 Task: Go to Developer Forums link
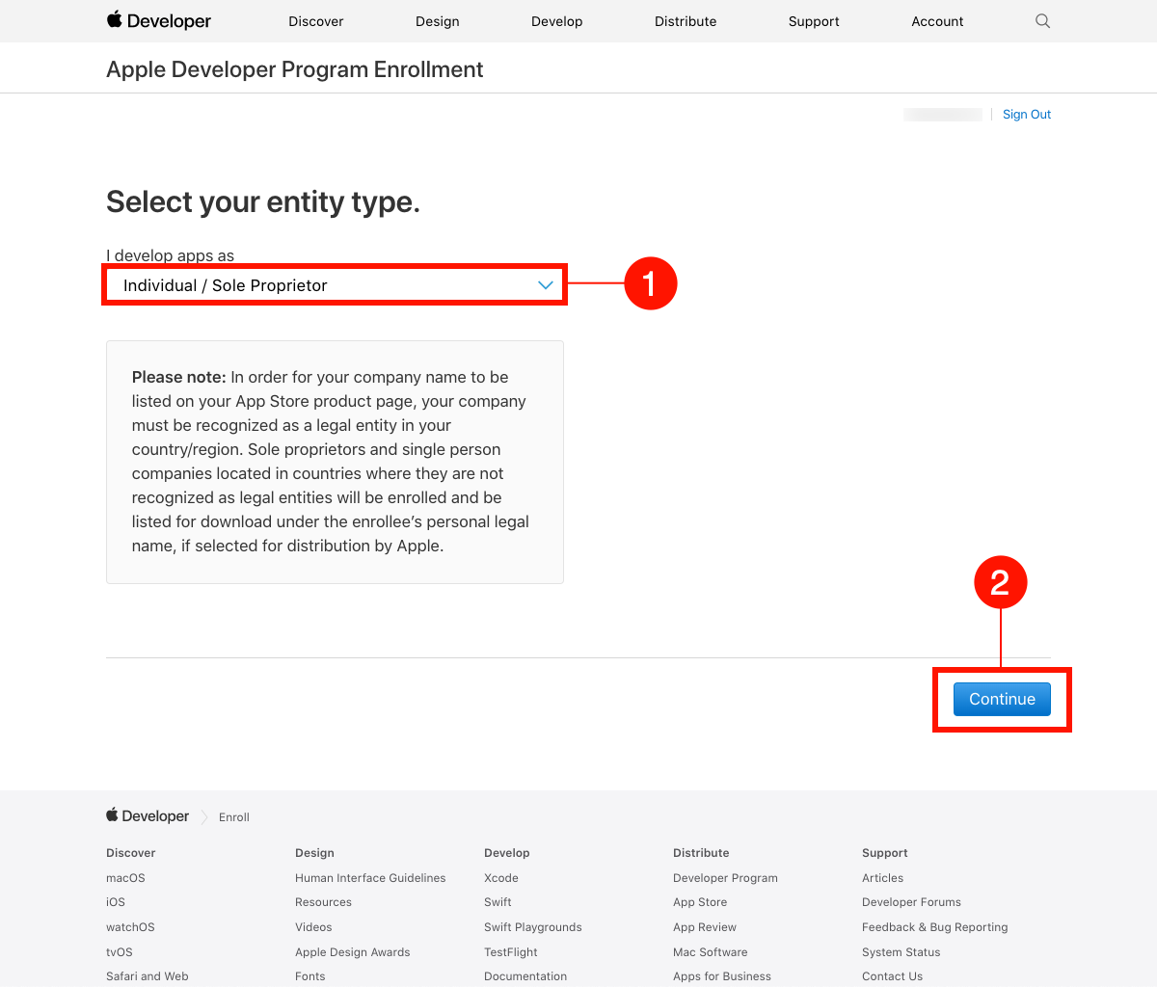coord(911,902)
